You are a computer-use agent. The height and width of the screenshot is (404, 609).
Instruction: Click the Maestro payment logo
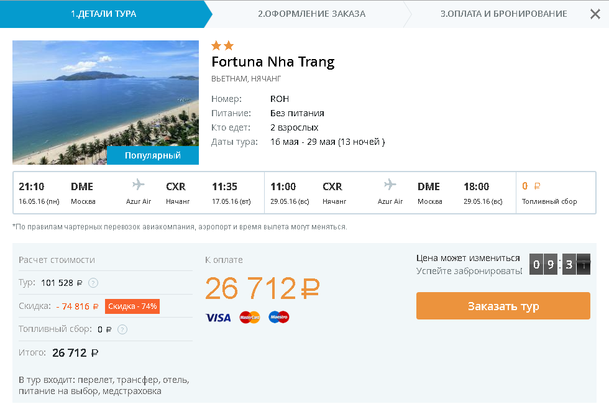click(x=279, y=318)
